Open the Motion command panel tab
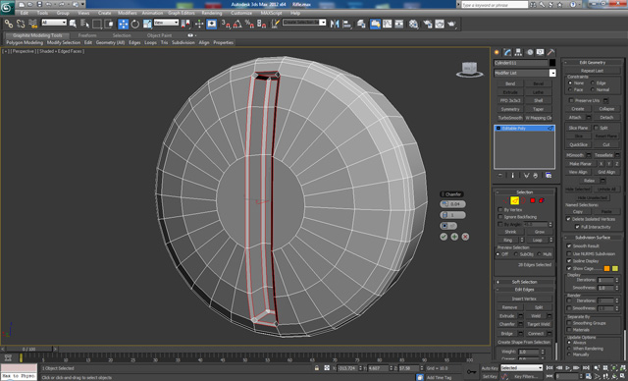 pos(530,52)
